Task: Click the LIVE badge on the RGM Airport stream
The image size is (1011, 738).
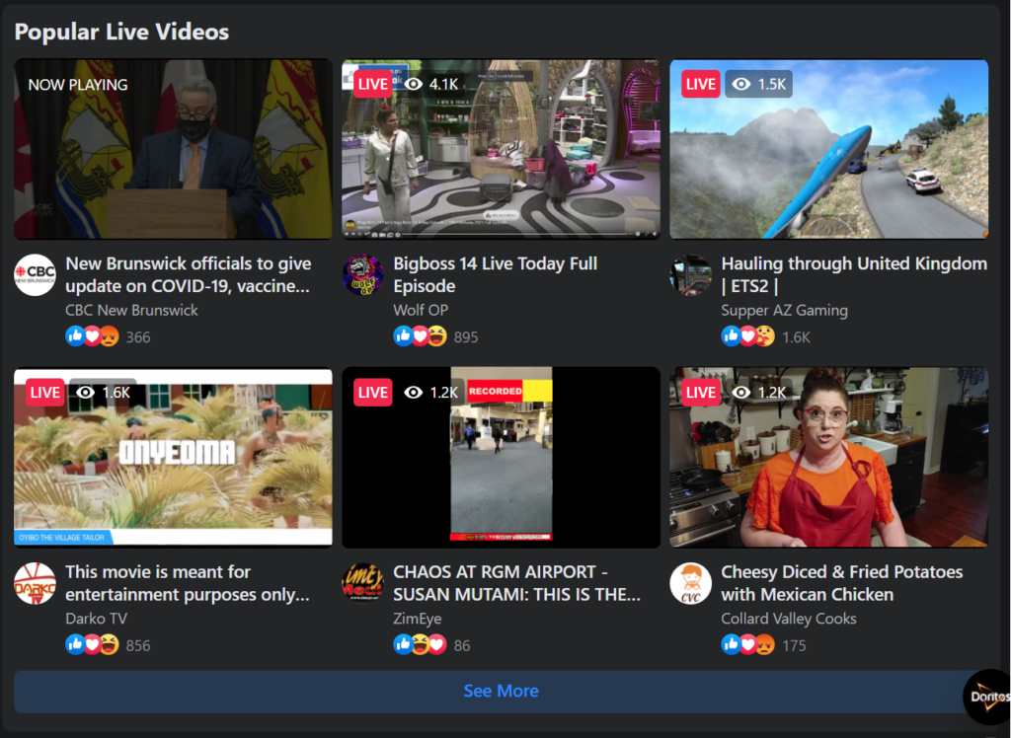Action: tap(372, 392)
